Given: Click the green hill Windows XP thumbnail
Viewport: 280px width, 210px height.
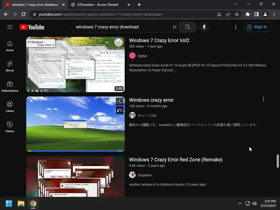Looking at the screenshot, I should (x=75, y=124).
